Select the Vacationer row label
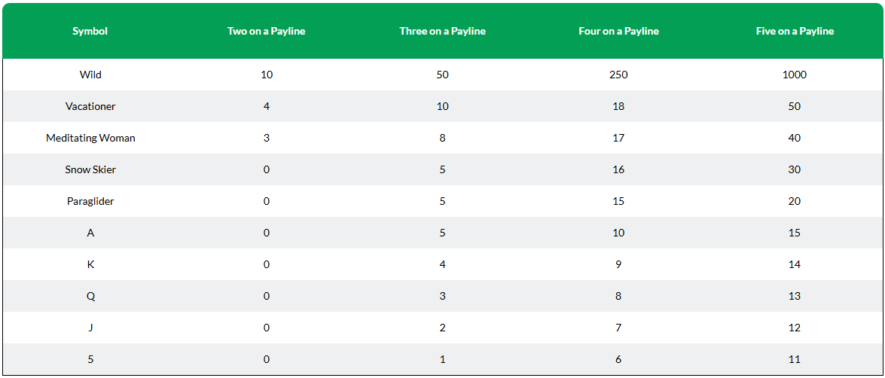This screenshot has width=885, height=378. click(x=90, y=106)
